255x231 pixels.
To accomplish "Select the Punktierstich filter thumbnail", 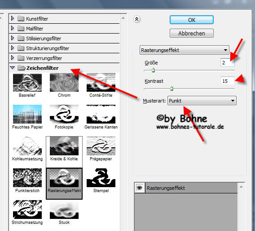I will [x=27, y=178].
